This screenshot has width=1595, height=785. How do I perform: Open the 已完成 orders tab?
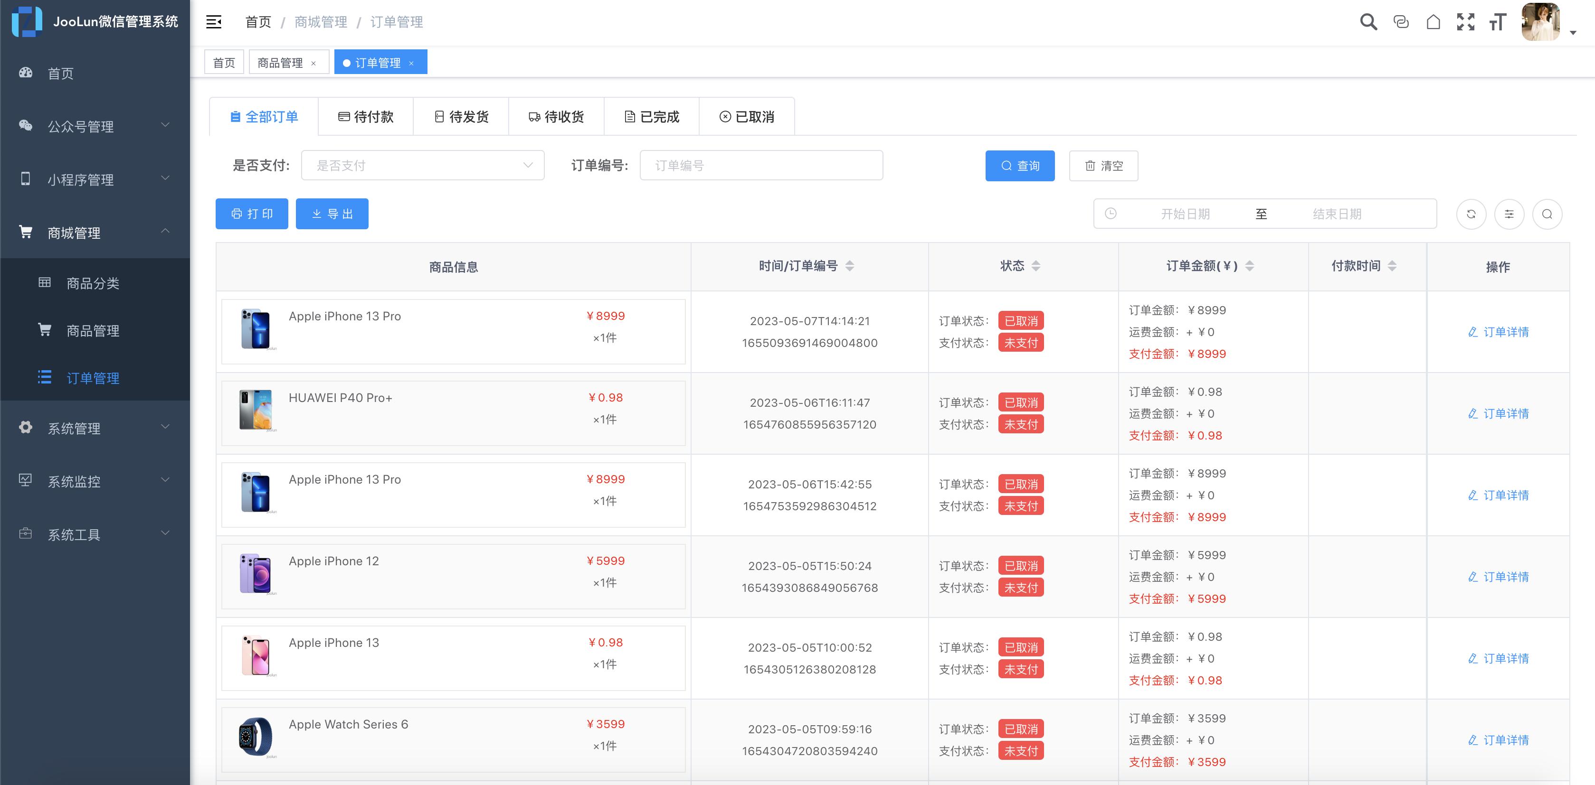tap(651, 116)
